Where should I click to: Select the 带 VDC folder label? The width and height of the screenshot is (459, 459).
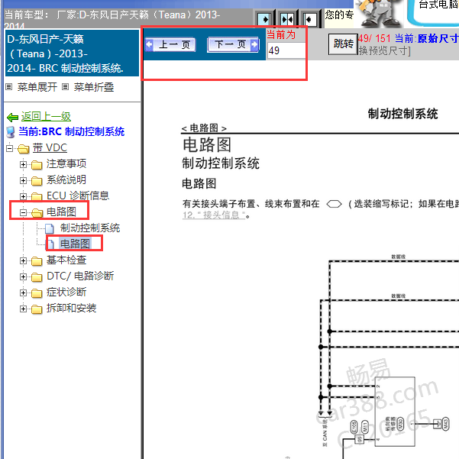[50, 148]
